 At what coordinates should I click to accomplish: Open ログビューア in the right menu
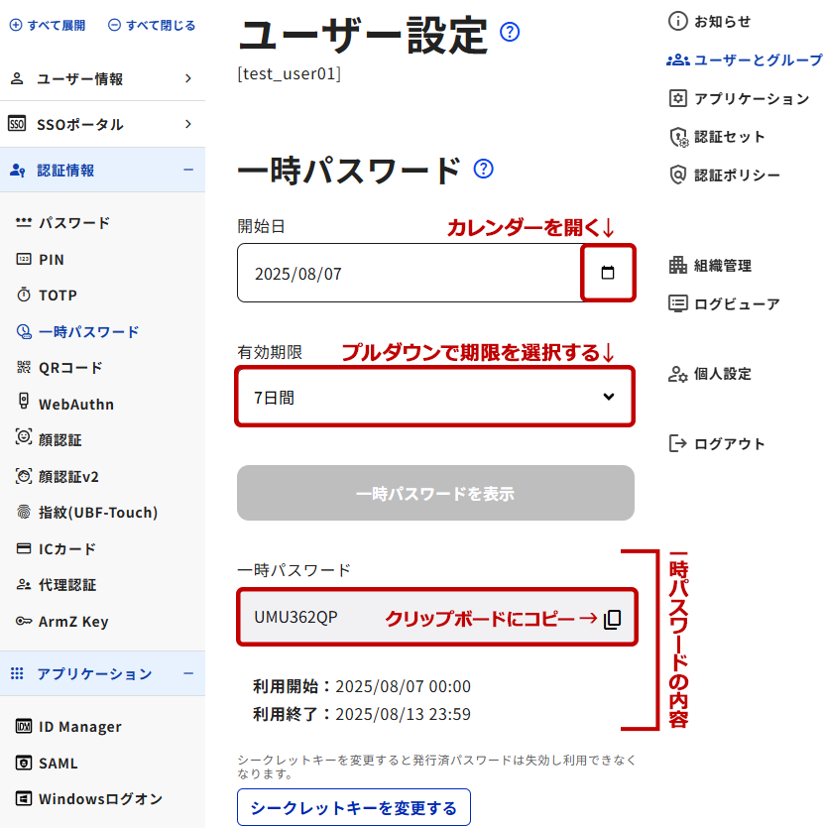[724, 304]
